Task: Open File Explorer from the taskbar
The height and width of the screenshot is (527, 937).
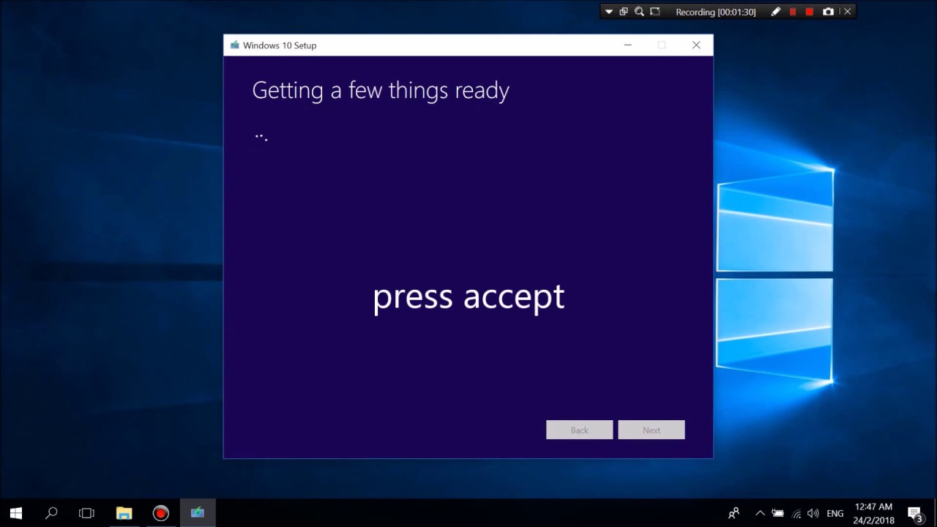Action: click(x=124, y=513)
